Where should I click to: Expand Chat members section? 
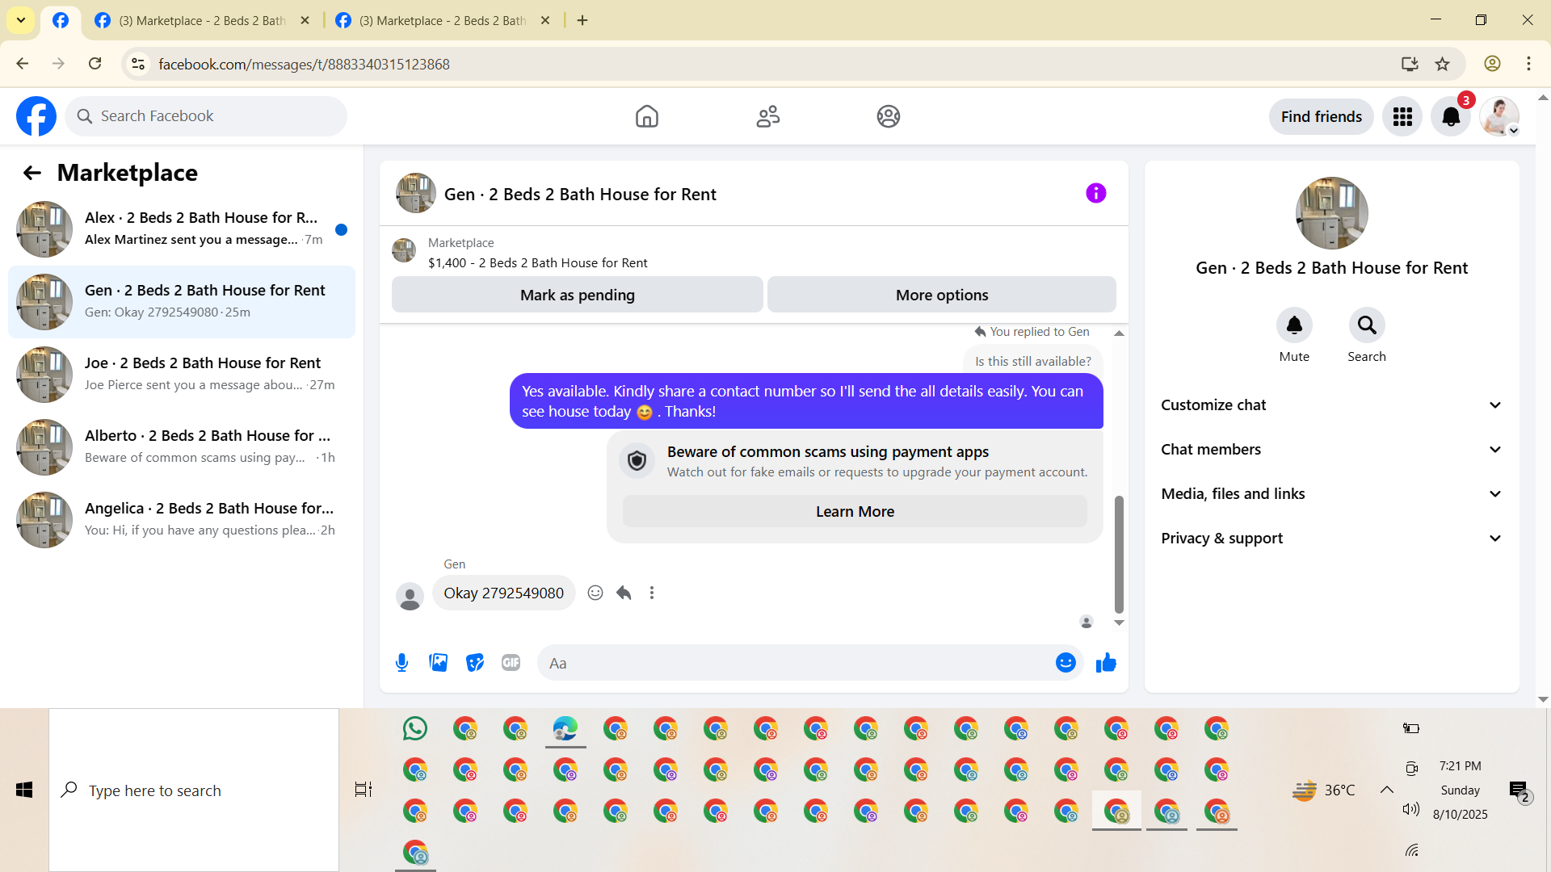coord(1331,450)
